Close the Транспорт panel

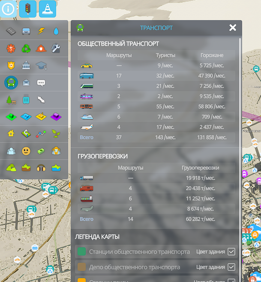coord(233,28)
